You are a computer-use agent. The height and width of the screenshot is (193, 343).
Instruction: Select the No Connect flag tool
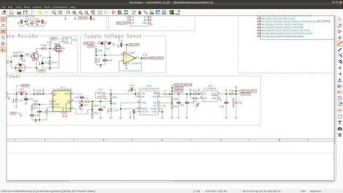tap(340, 68)
